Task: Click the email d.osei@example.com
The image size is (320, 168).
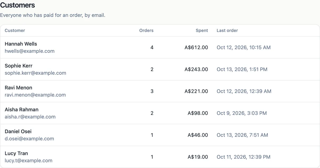Action: coord(29,138)
